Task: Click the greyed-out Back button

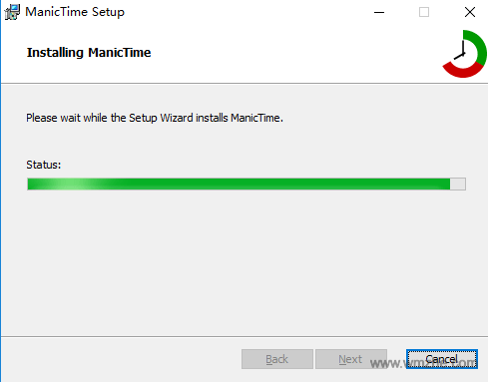Action: [277, 359]
